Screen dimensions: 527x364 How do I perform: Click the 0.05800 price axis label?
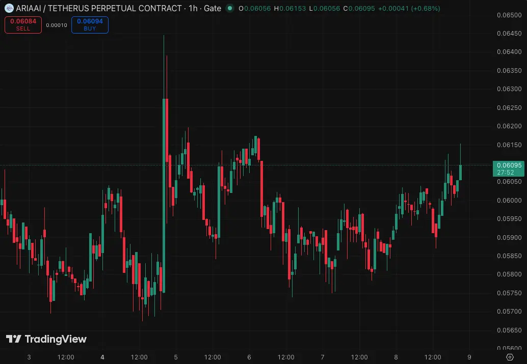click(509, 274)
